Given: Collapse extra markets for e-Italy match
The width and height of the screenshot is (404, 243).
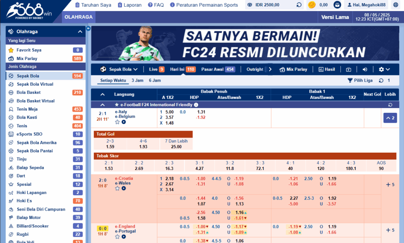Looking at the screenshot, I should pos(390,118).
